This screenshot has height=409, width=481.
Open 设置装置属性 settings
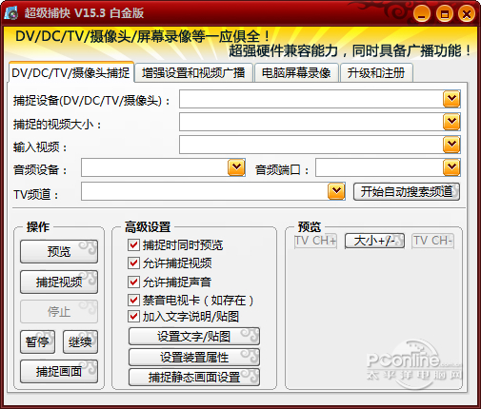tap(194, 357)
